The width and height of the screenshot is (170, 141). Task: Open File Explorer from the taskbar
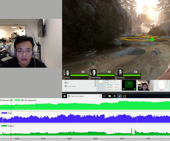tap(110, 96)
